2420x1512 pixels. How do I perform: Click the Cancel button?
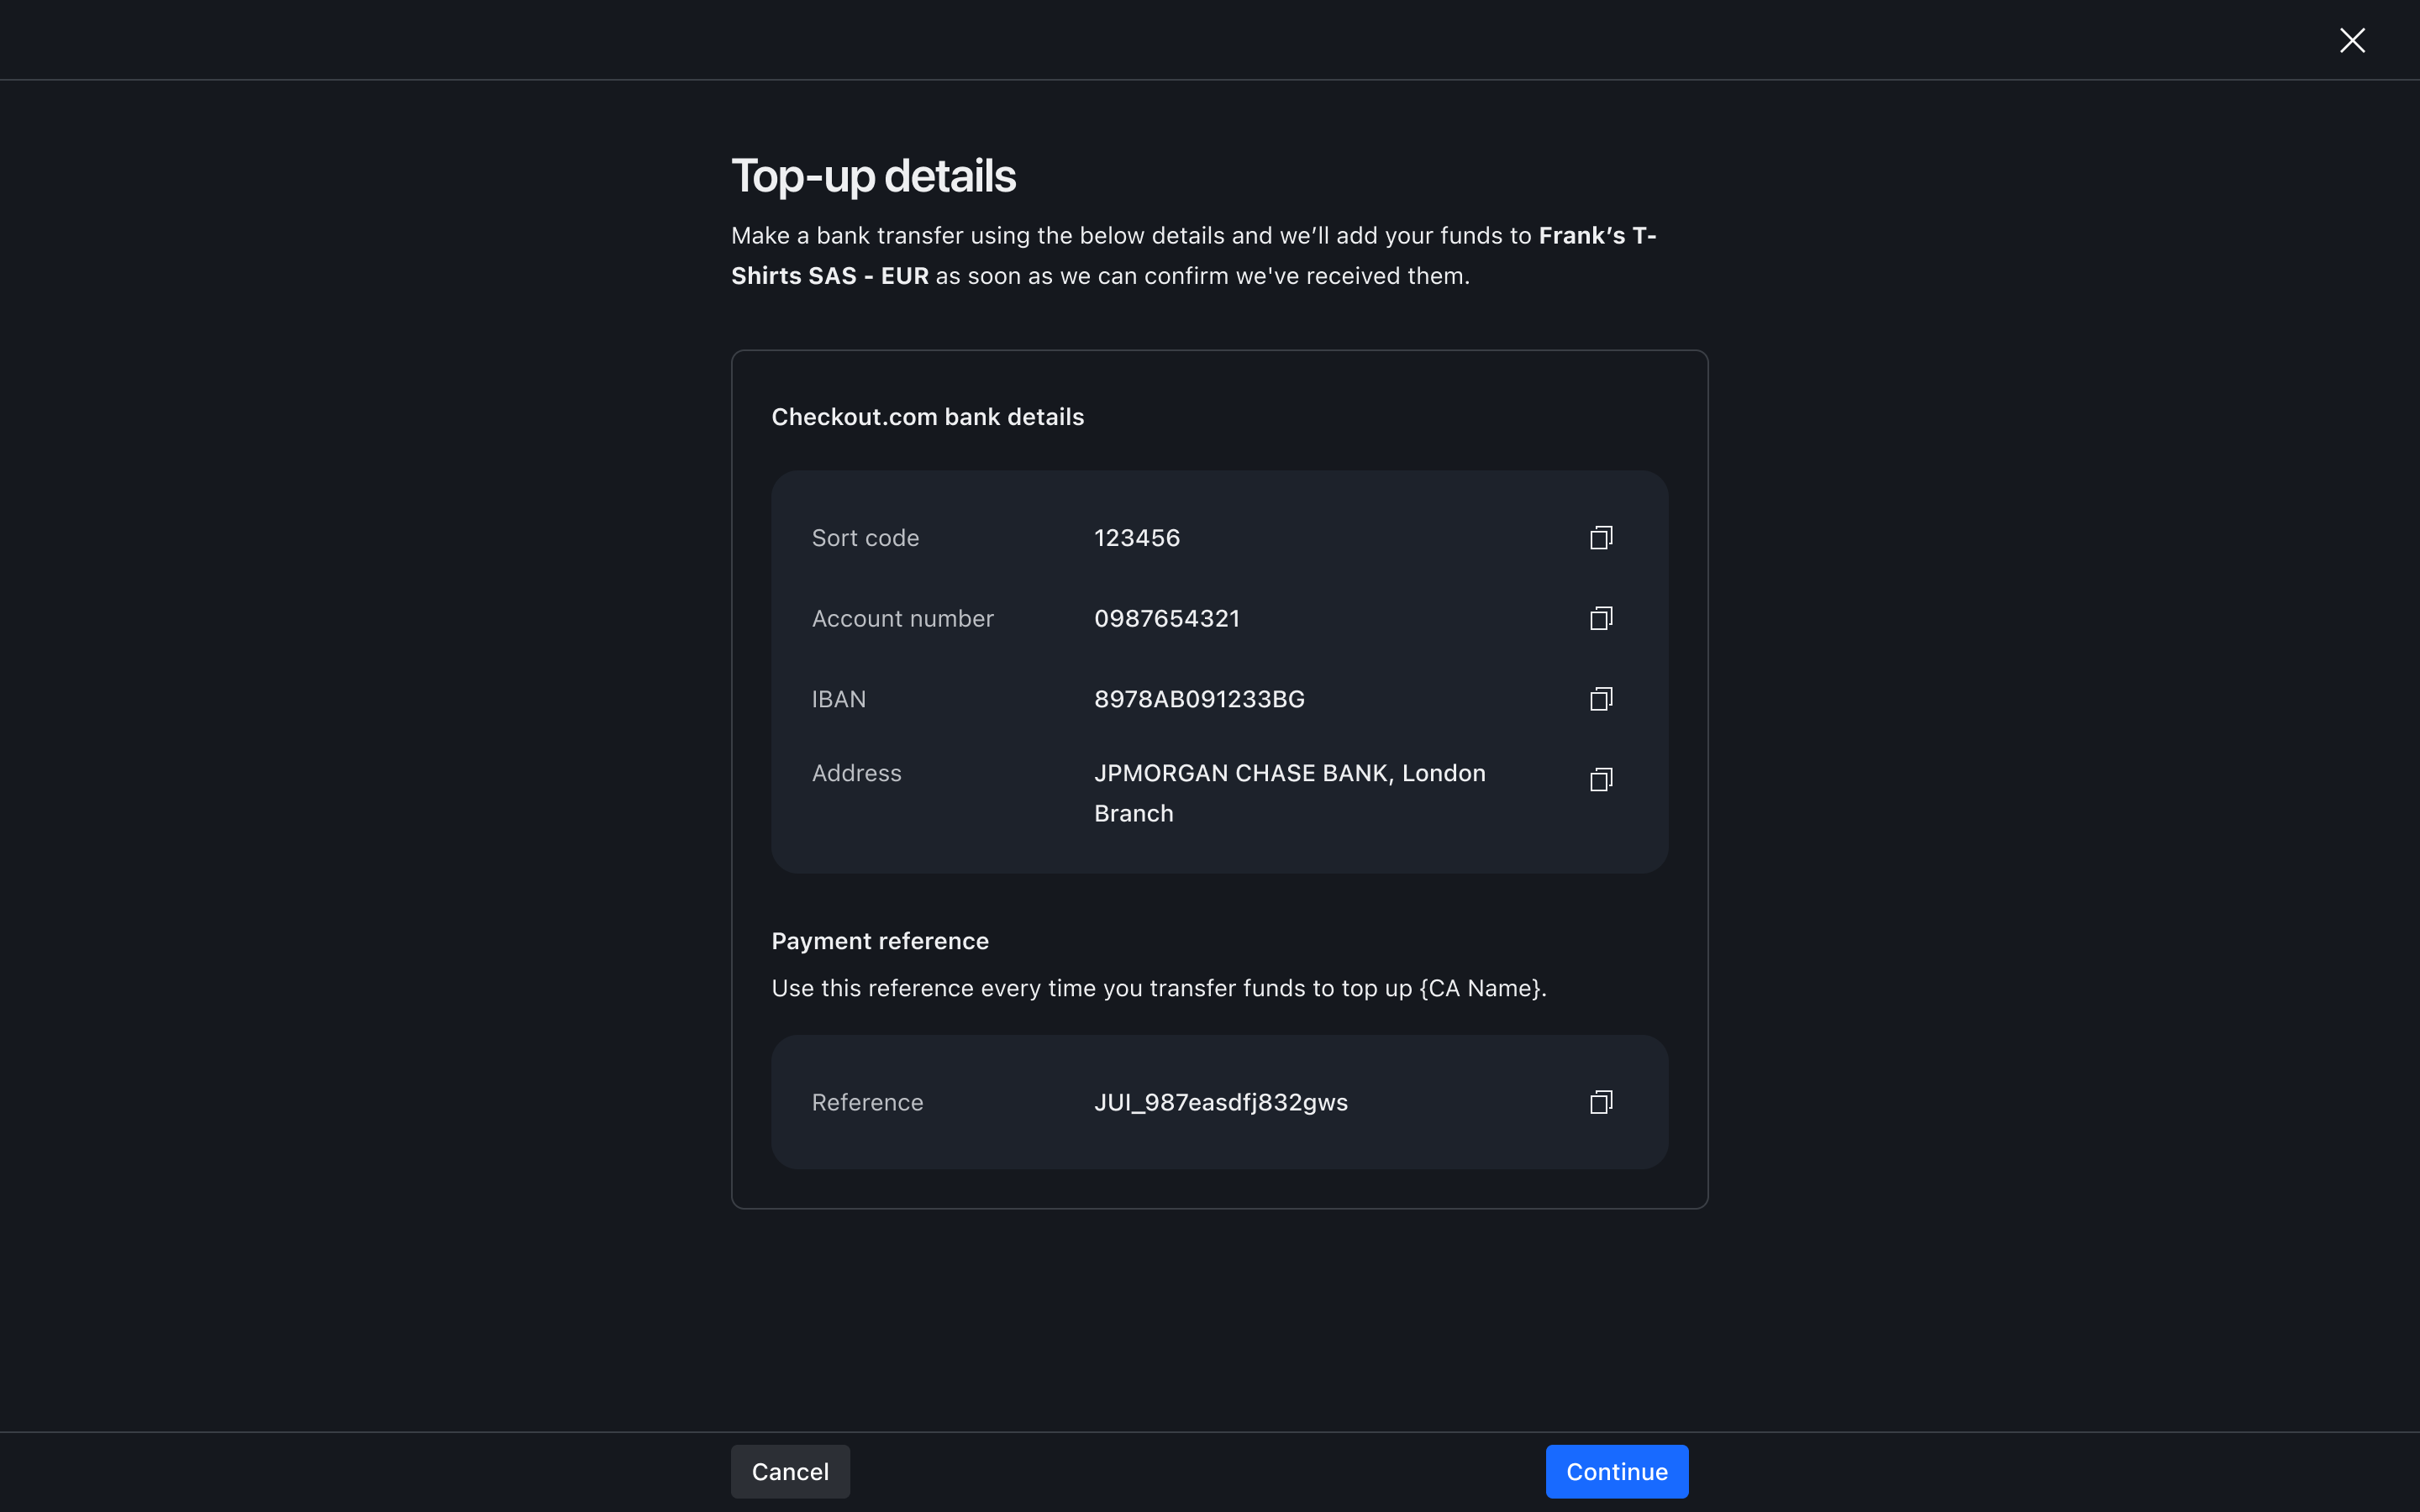pos(790,1471)
